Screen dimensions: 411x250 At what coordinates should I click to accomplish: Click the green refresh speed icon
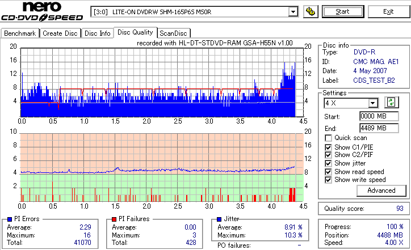[x=391, y=103]
